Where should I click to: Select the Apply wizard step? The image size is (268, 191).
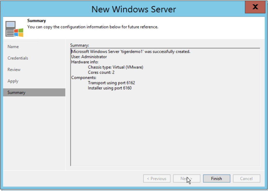(13, 81)
